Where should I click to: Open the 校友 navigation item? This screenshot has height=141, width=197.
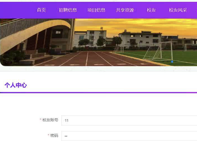tap(151, 10)
